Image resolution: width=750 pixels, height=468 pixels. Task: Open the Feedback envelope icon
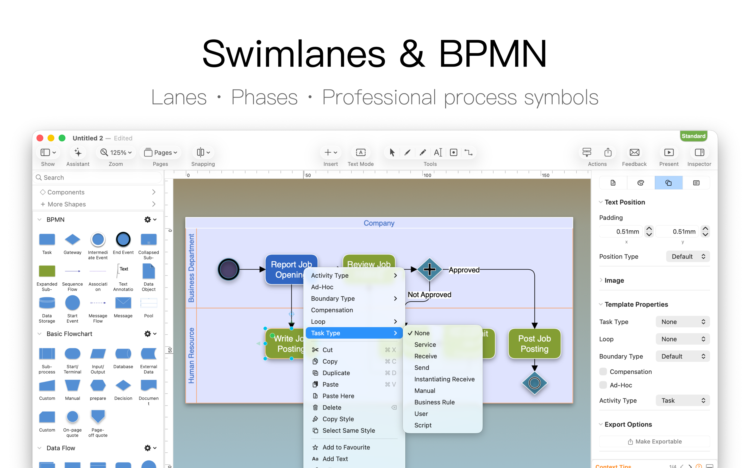tap(634, 153)
